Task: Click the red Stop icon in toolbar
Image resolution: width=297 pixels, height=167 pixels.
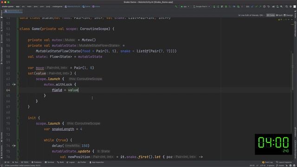Action: tap(242, 6)
